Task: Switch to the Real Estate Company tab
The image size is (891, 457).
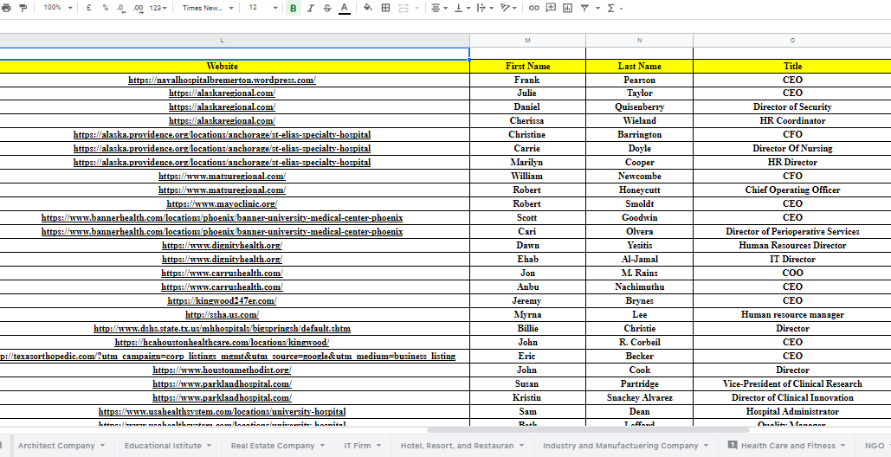Action: [x=277, y=446]
